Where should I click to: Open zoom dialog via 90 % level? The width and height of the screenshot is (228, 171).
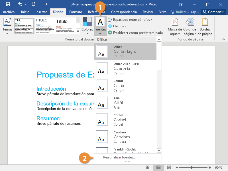coord(219,168)
